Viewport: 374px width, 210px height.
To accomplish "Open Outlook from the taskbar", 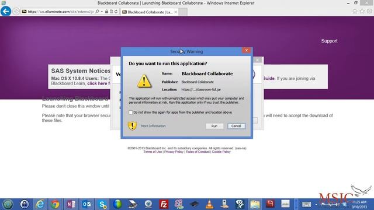I will [x=86, y=204].
